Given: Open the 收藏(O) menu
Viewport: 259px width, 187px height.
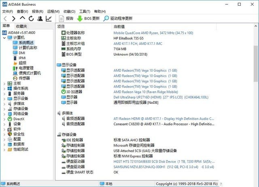Looking at the screenshot, I should [x=70, y=11].
